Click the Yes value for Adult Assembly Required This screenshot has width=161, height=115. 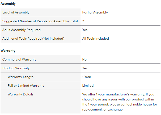pyautogui.click(x=85, y=30)
